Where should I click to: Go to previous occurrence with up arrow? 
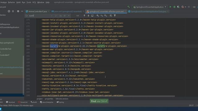[x=84, y=16]
